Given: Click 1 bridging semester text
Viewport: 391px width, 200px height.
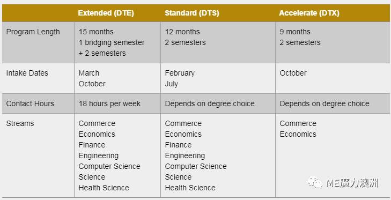Looking at the screenshot, I should [x=112, y=43].
